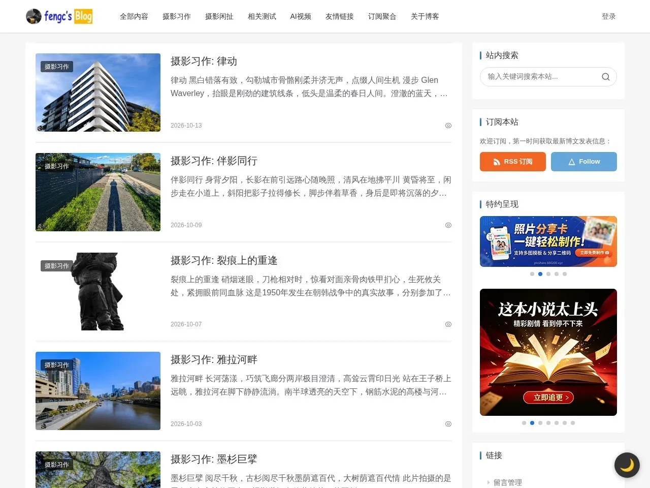The width and height of the screenshot is (650, 488).
Task: Go to 摄影闲扯 section
Action: pos(219,16)
